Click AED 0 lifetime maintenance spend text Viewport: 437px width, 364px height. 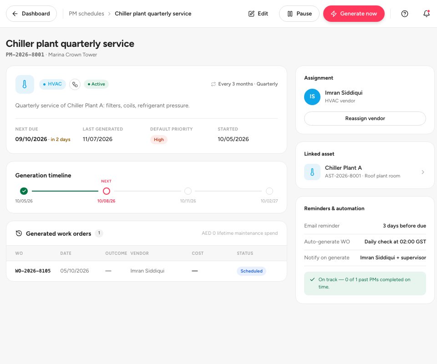coord(240,233)
